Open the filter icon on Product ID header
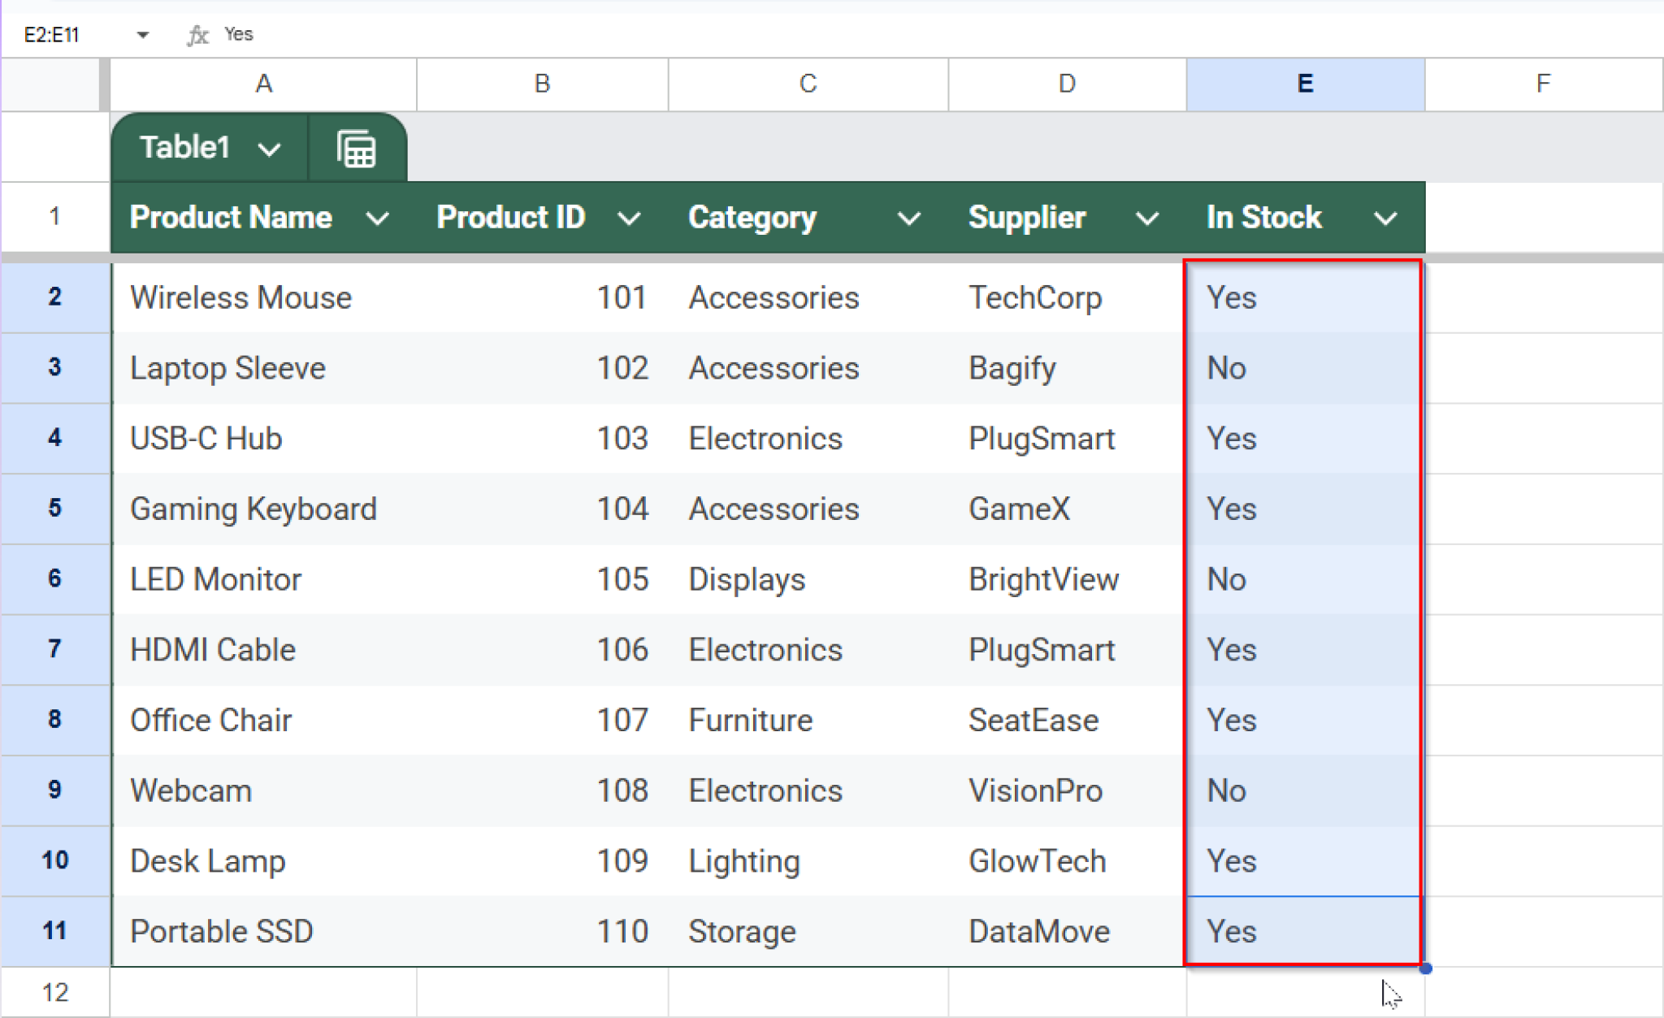Viewport: 1664px width, 1018px height. coord(631,218)
